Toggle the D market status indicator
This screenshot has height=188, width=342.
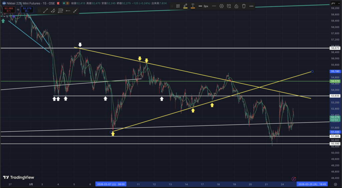click(67, 3)
